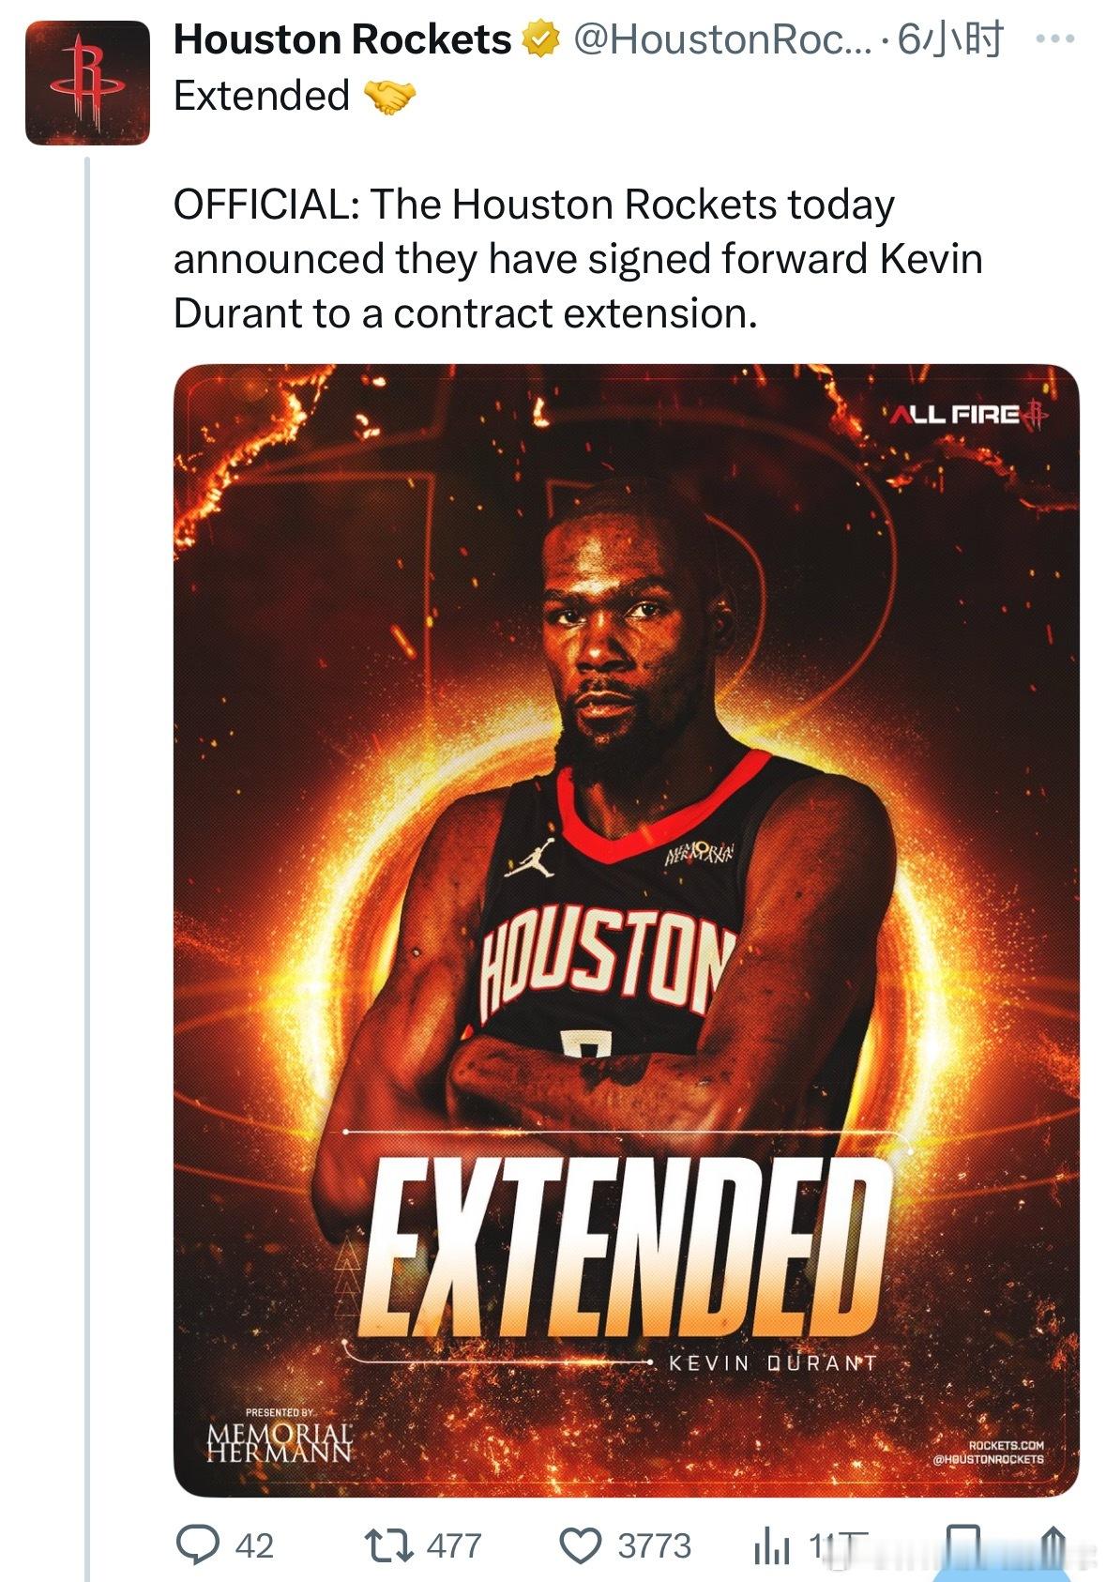Image resolution: width=1106 pixels, height=1582 pixels.
Task: Click the 477 retweet count
Action: click(x=454, y=1545)
